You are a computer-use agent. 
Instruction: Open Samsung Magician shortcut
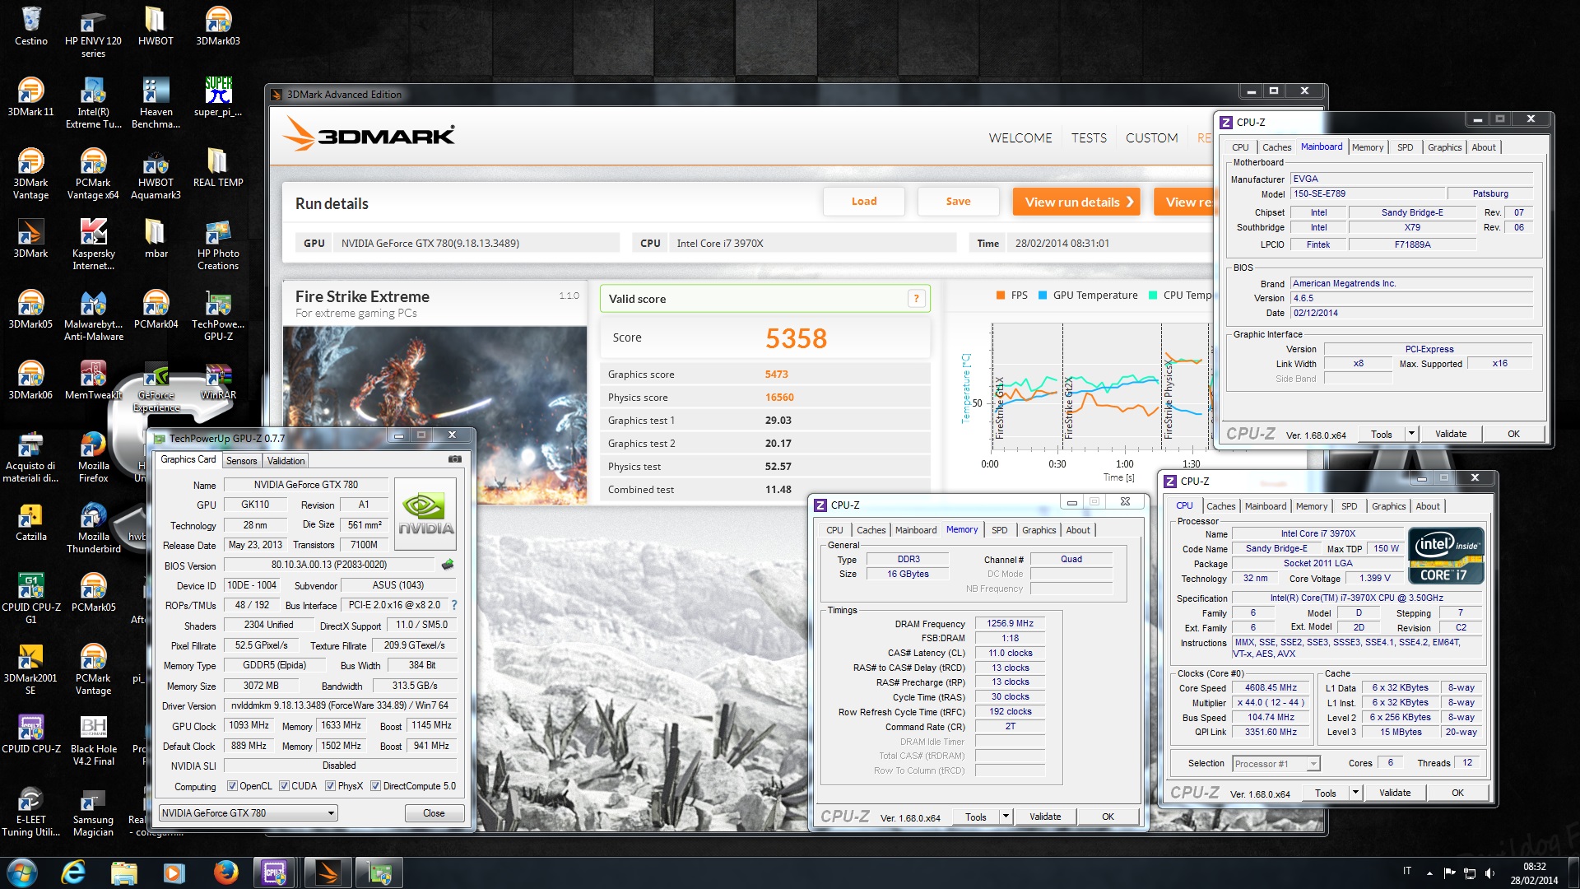tap(93, 812)
